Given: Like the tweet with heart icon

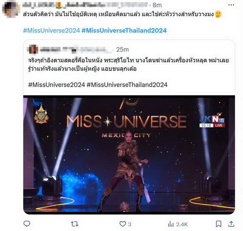Looking at the screenshot, I should (123, 224).
